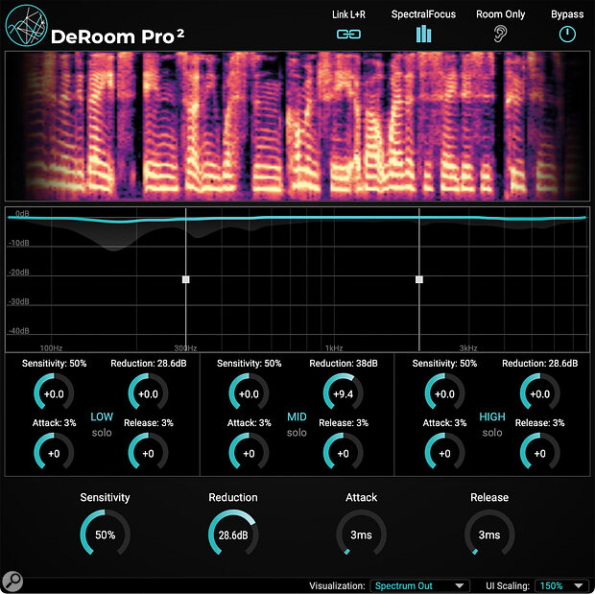Click the LOW band Reduction knob

tap(148, 393)
